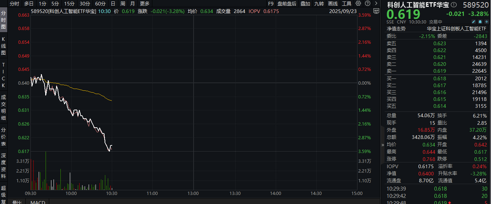This screenshot has height=204, width=491.
Task: Open the chart settings gear icon
Action: pos(358,4)
